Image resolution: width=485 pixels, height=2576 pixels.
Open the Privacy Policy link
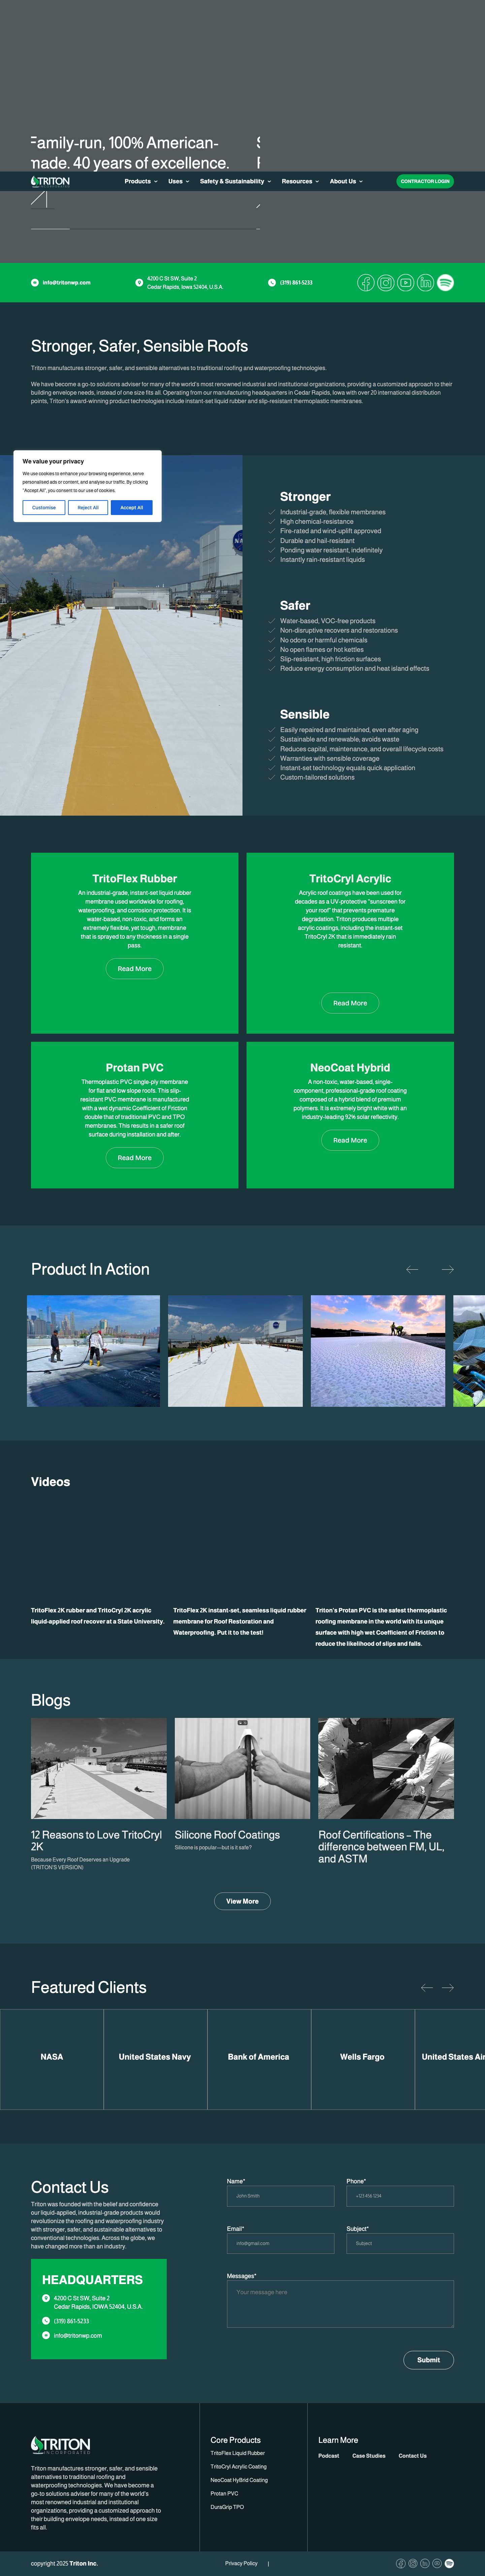click(241, 2563)
